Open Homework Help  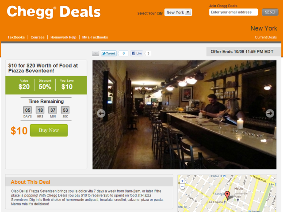pos(63,37)
